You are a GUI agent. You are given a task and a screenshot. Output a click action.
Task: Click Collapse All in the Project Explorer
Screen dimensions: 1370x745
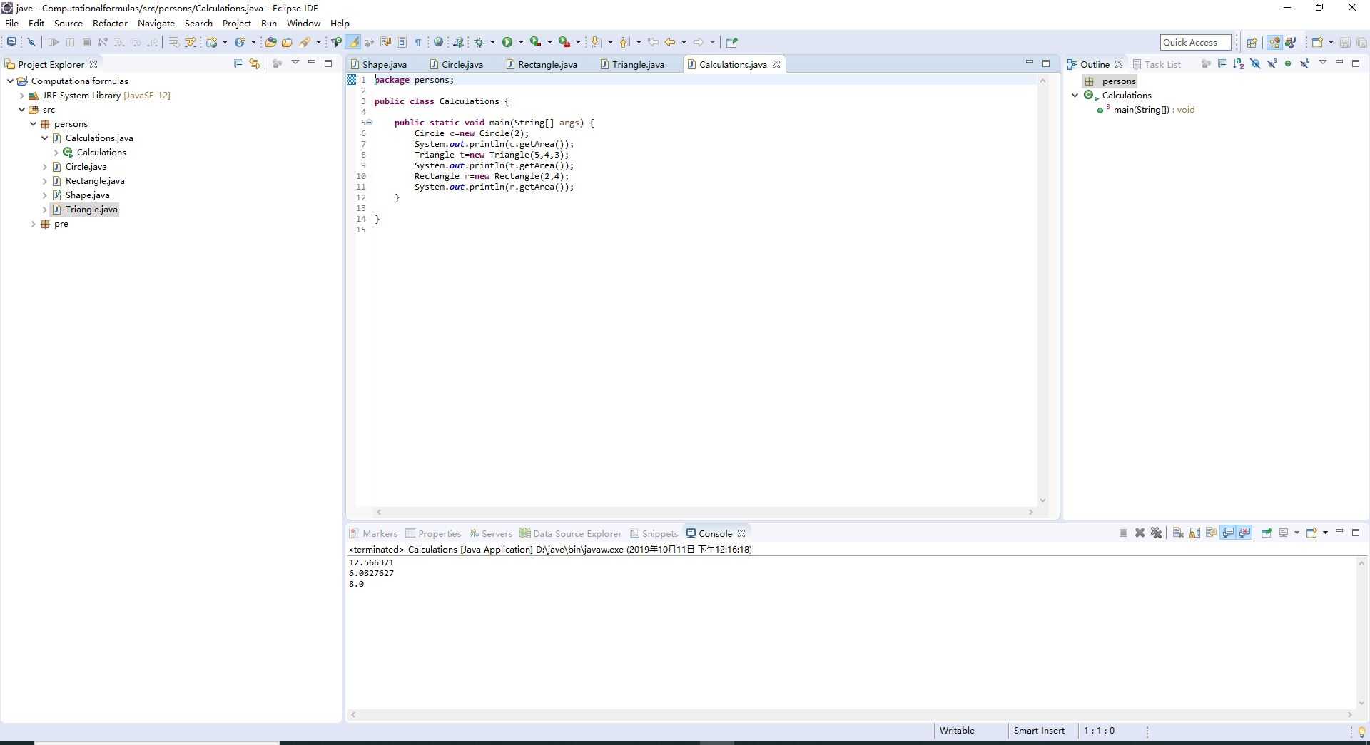[238, 63]
